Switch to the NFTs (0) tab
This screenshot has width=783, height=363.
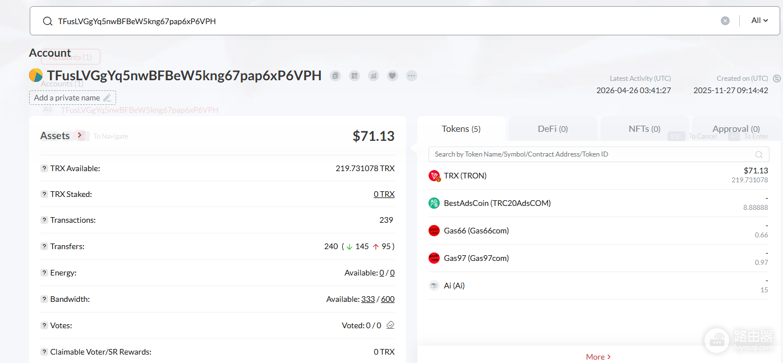pyautogui.click(x=644, y=129)
